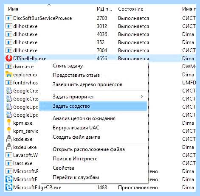Click the icon of dllhost.exe with PID 4036

click(x=9, y=34)
